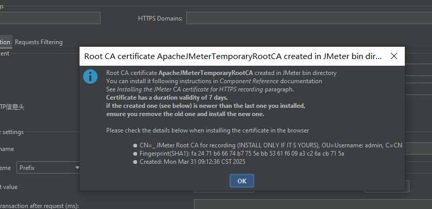The width and height of the screenshot is (432, 209).
Task: Click the Please check the details line
Action: click(x=207, y=130)
